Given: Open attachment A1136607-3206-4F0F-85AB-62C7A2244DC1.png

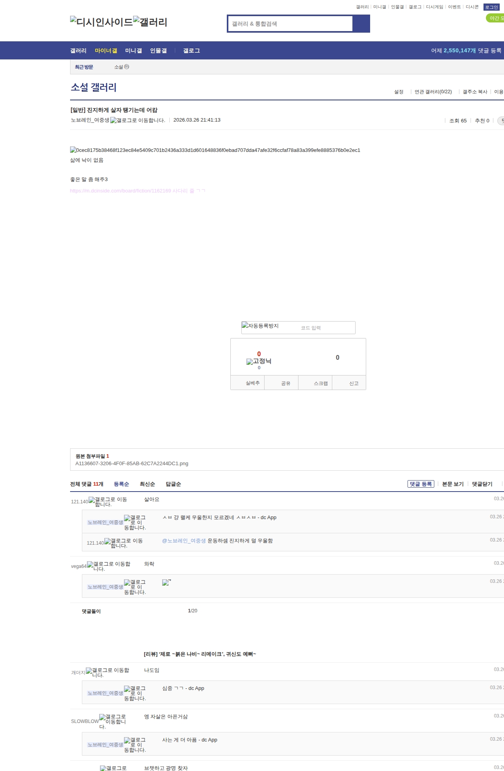Looking at the screenshot, I should 132,464.
